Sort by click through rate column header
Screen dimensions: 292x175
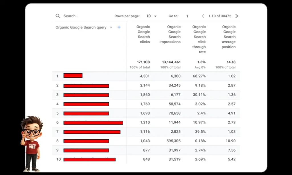[199, 39]
